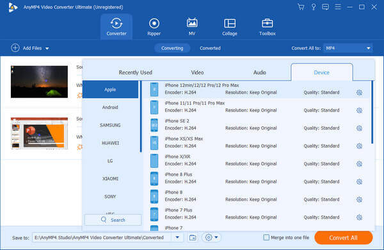Screen dimensions: 384x250
Task: Open the Toolbox module
Action: (267, 27)
